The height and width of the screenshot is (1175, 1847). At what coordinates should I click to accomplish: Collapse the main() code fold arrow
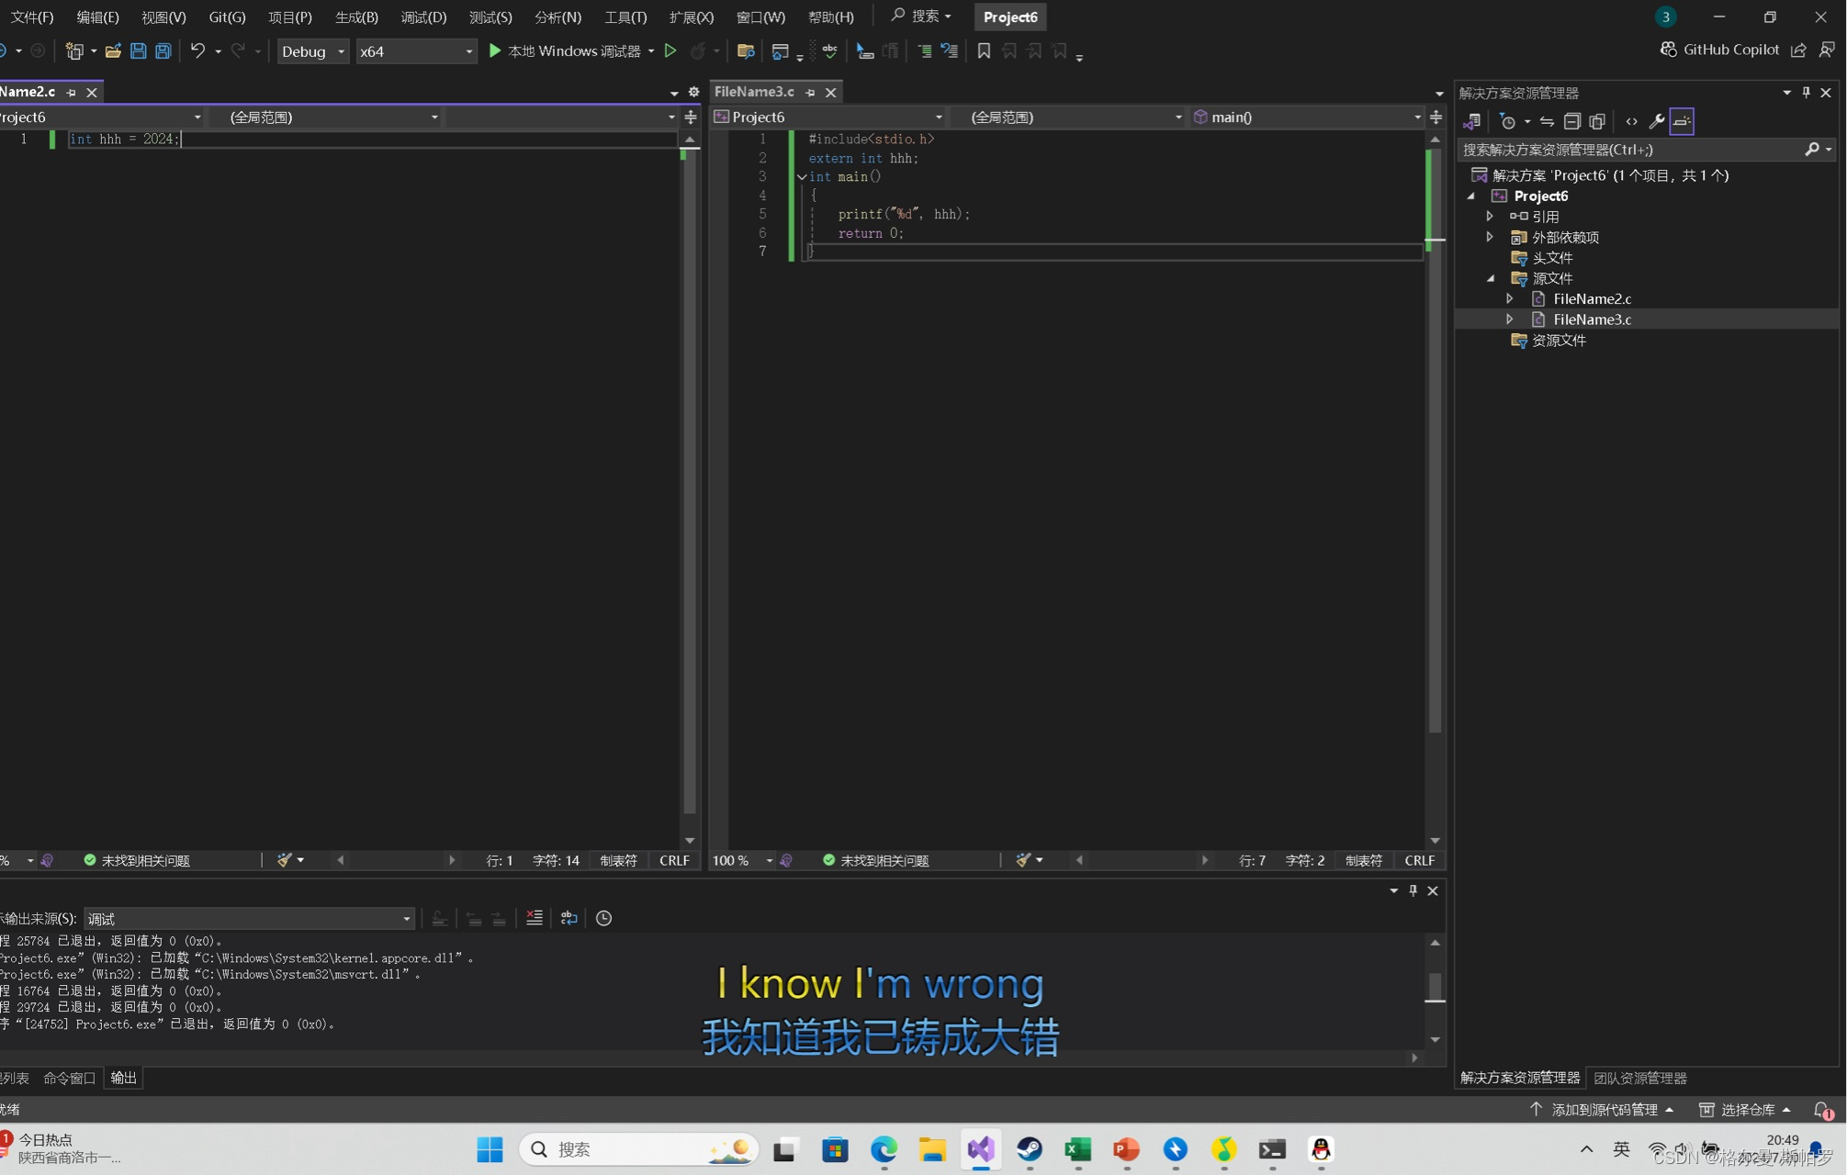coord(802,177)
